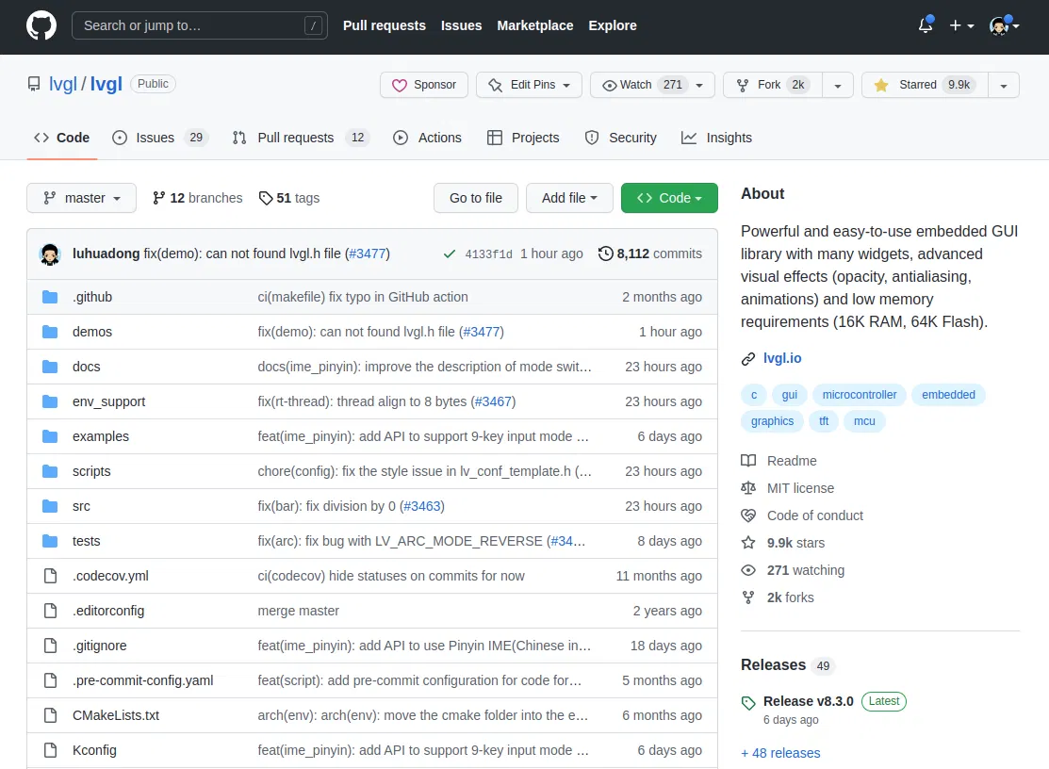
Task: Open the plus create-new menu
Action: tap(961, 25)
